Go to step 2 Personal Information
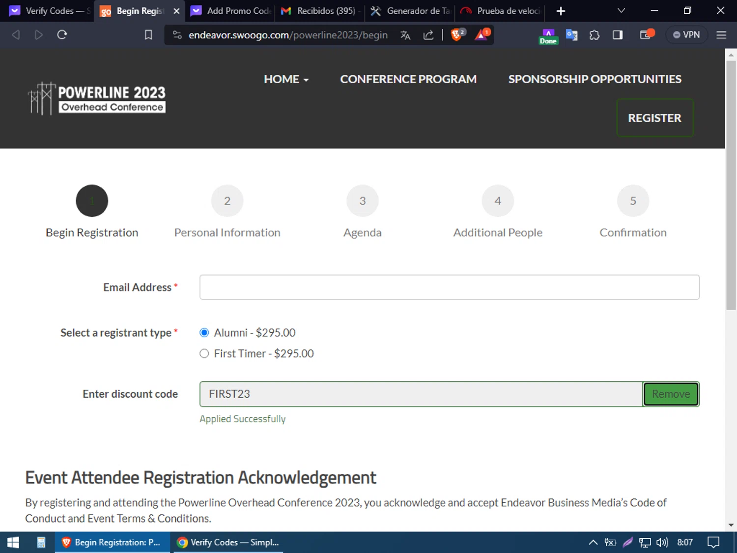The width and height of the screenshot is (737, 553). pyautogui.click(x=227, y=201)
